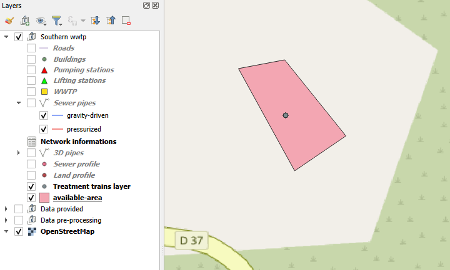Select the Data pre-processing group label

[x=70, y=220]
